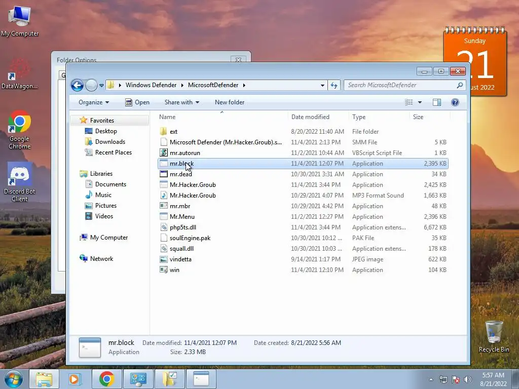Open Google Chrome from the taskbar
519x389 pixels.
pos(106,379)
